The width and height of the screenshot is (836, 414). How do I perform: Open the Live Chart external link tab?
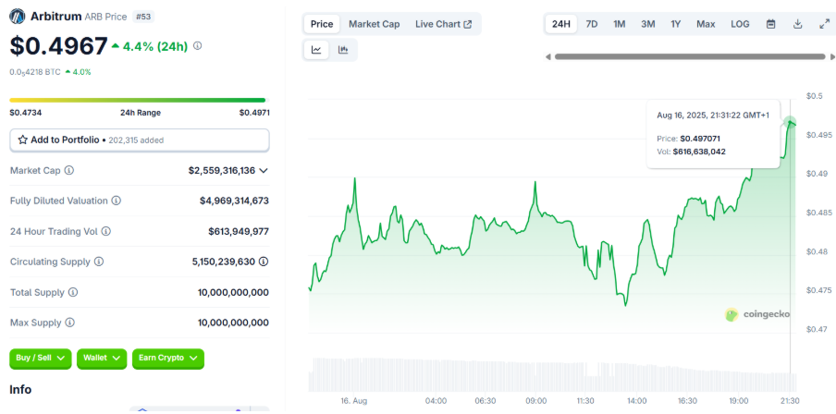click(x=444, y=24)
